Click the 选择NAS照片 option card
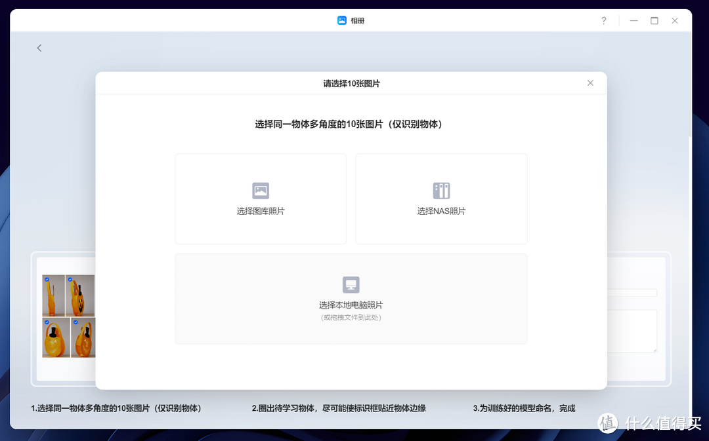This screenshot has width=709, height=441. [441, 199]
